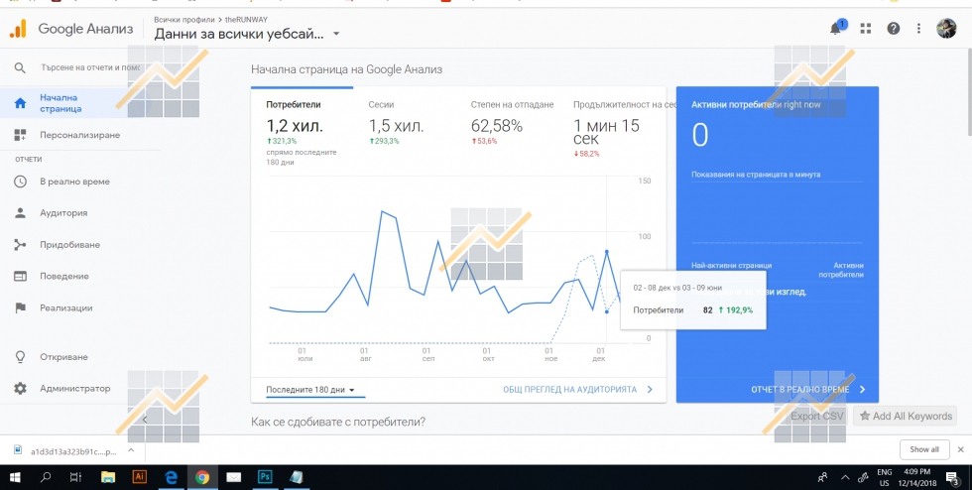
Task: Click the page vertical scrollbar
Action: (x=968, y=93)
